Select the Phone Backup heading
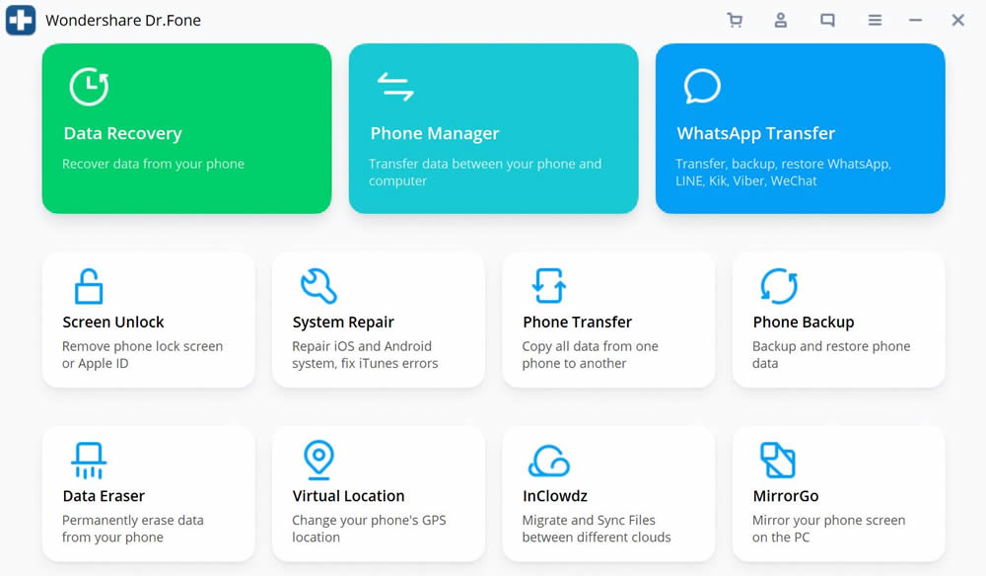This screenshot has width=986, height=576. [x=804, y=323]
